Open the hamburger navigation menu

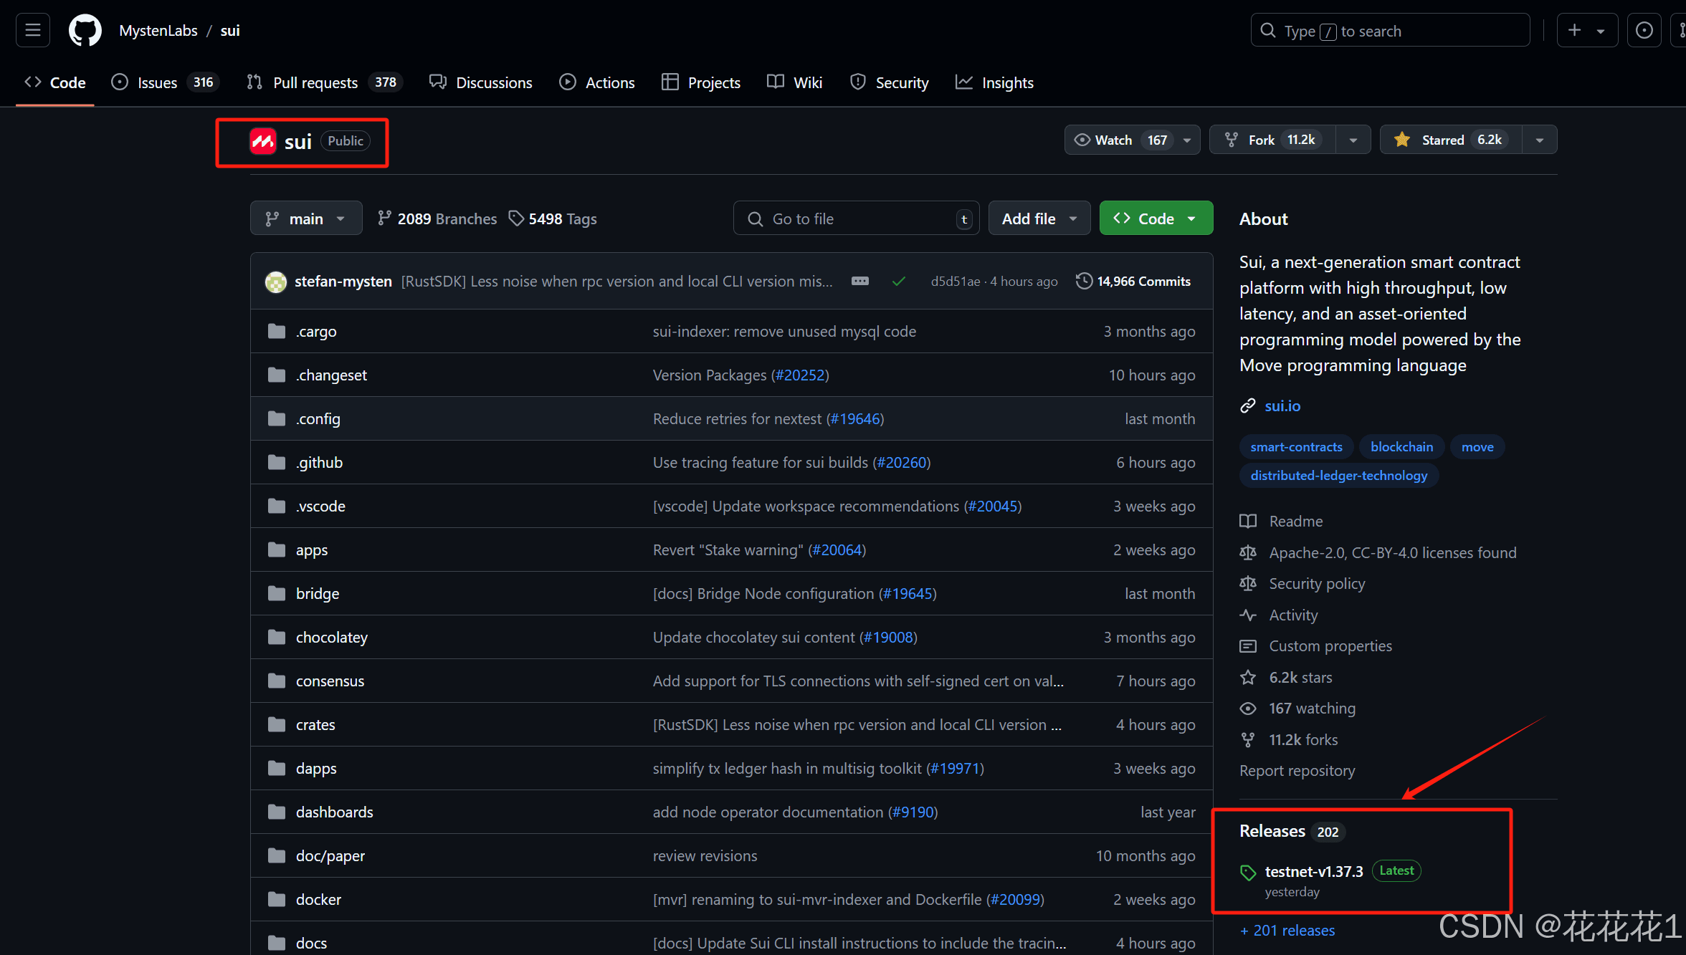tap(33, 30)
